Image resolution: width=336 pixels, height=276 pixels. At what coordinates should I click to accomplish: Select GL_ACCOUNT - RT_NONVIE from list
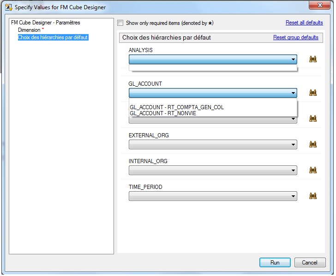click(164, 113)
